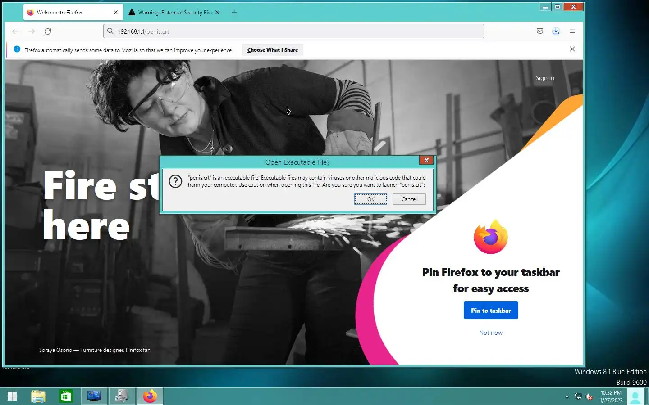Open File Explorer from the taskbar

coord(38,396)
